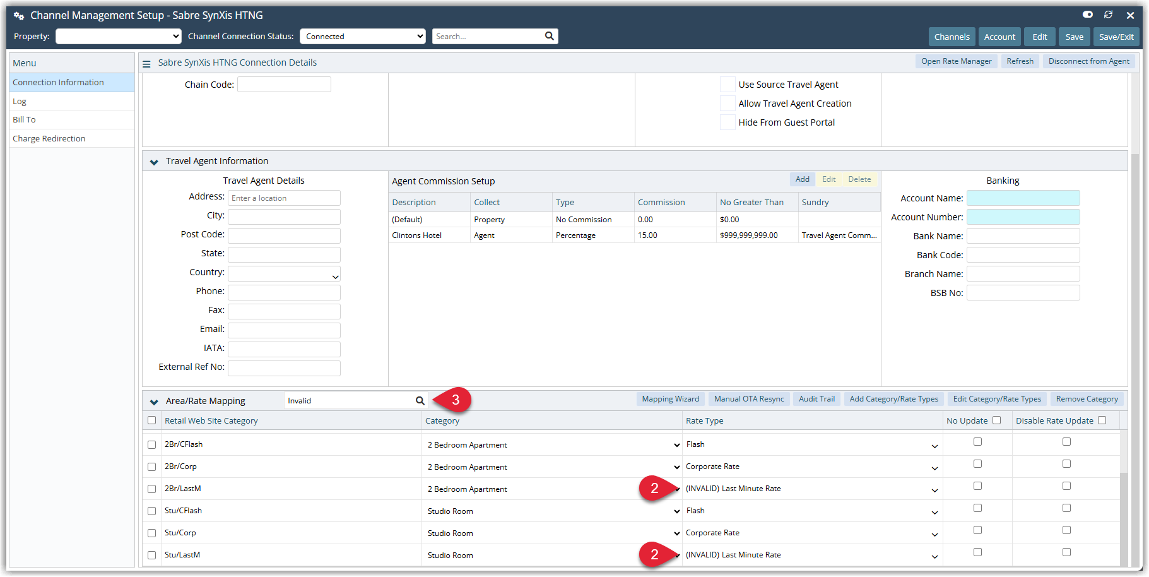Click the Email input field

(x=284, y=331)
